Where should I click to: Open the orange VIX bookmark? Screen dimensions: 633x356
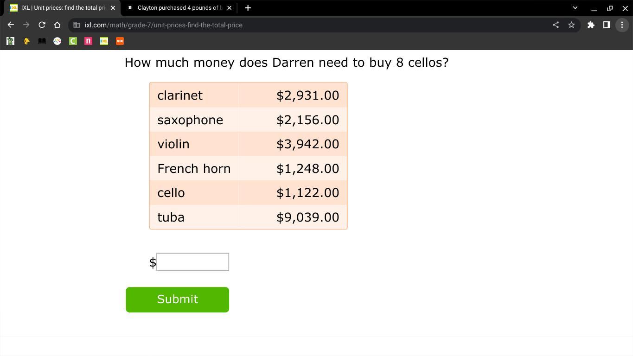[x=120, y=41]
